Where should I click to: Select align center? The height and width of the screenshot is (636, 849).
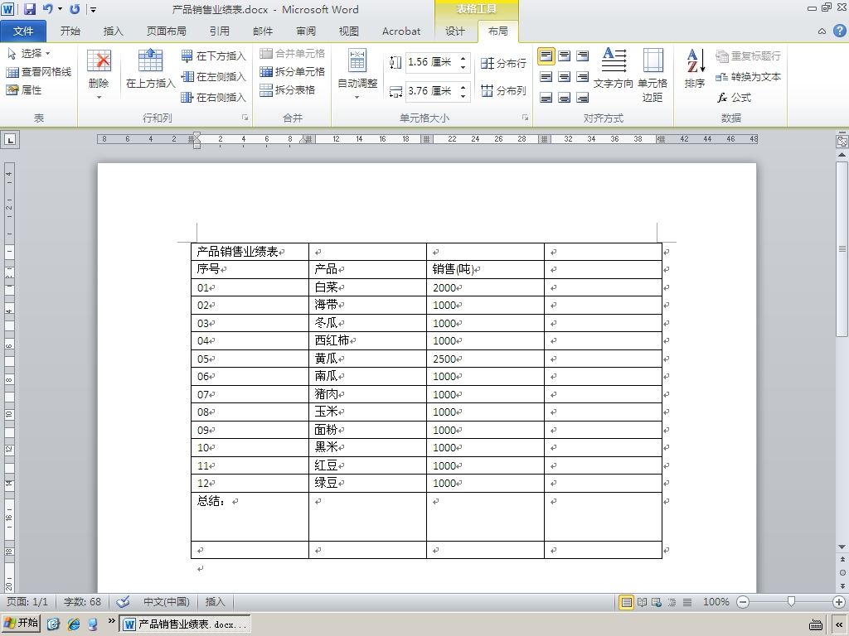point(564,77)
